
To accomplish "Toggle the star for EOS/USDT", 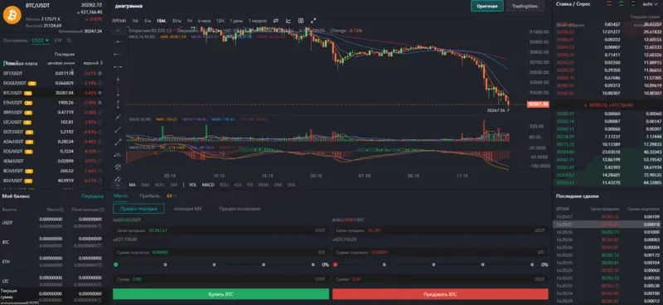I will [x=100, y=151].
